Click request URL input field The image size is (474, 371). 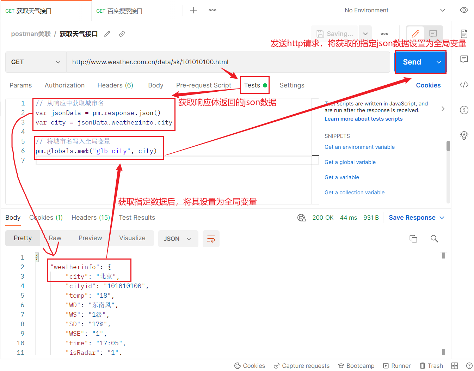[228, 62]
